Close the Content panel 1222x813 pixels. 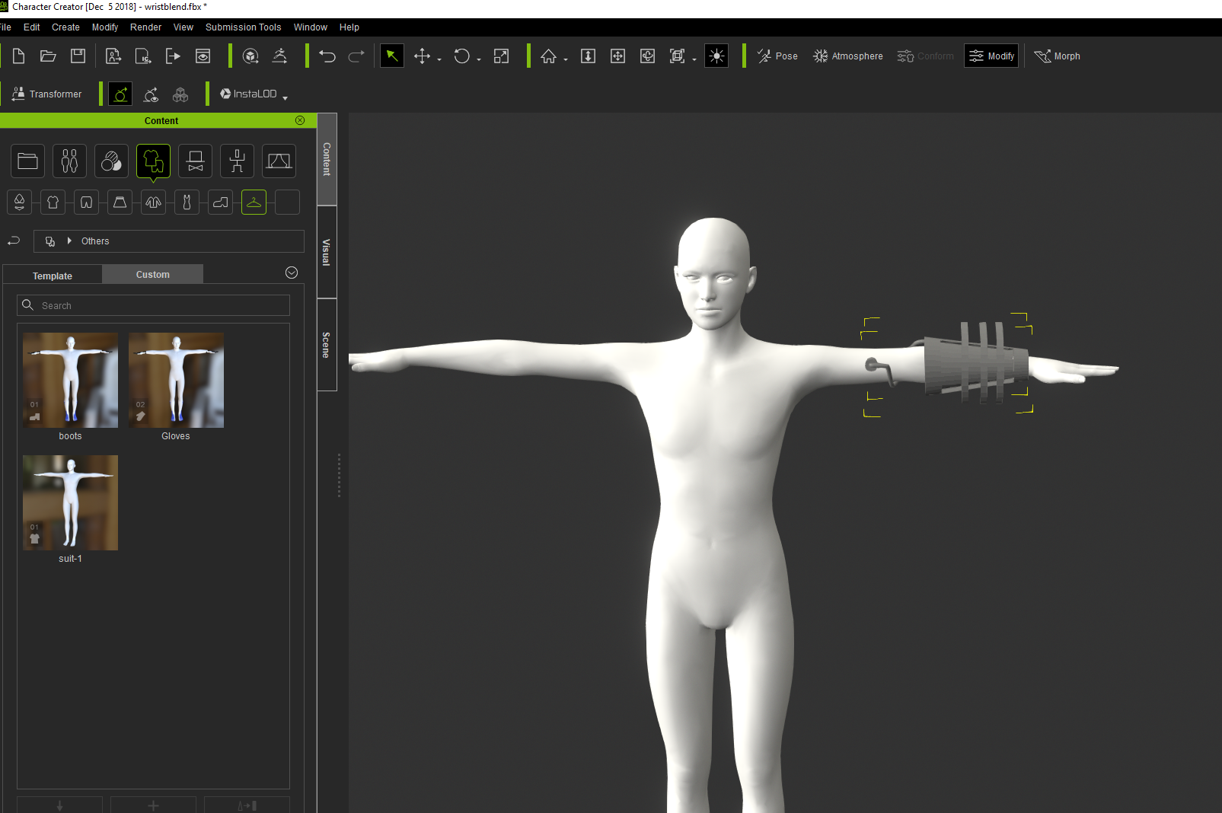[x=300, y=120]
